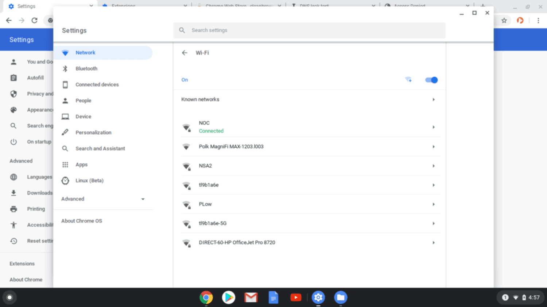This screenshot has height=307, width=547.
Task: Open the launcher button on the shelf
Action: 9,298
